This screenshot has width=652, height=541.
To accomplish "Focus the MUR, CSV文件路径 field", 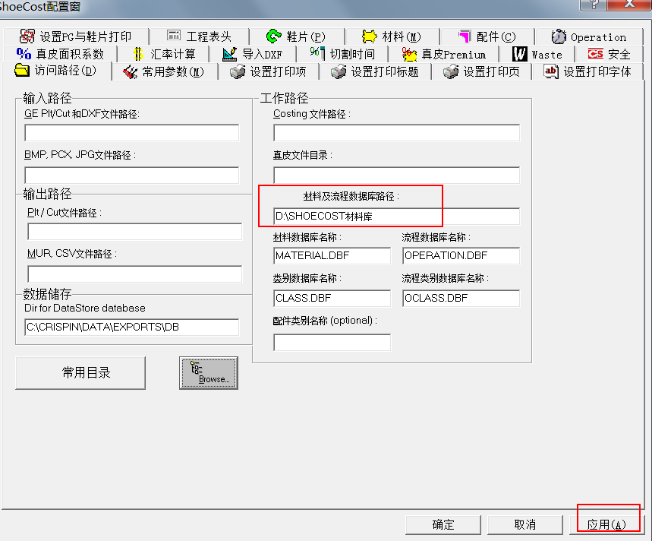I will (x=134, y=274).
